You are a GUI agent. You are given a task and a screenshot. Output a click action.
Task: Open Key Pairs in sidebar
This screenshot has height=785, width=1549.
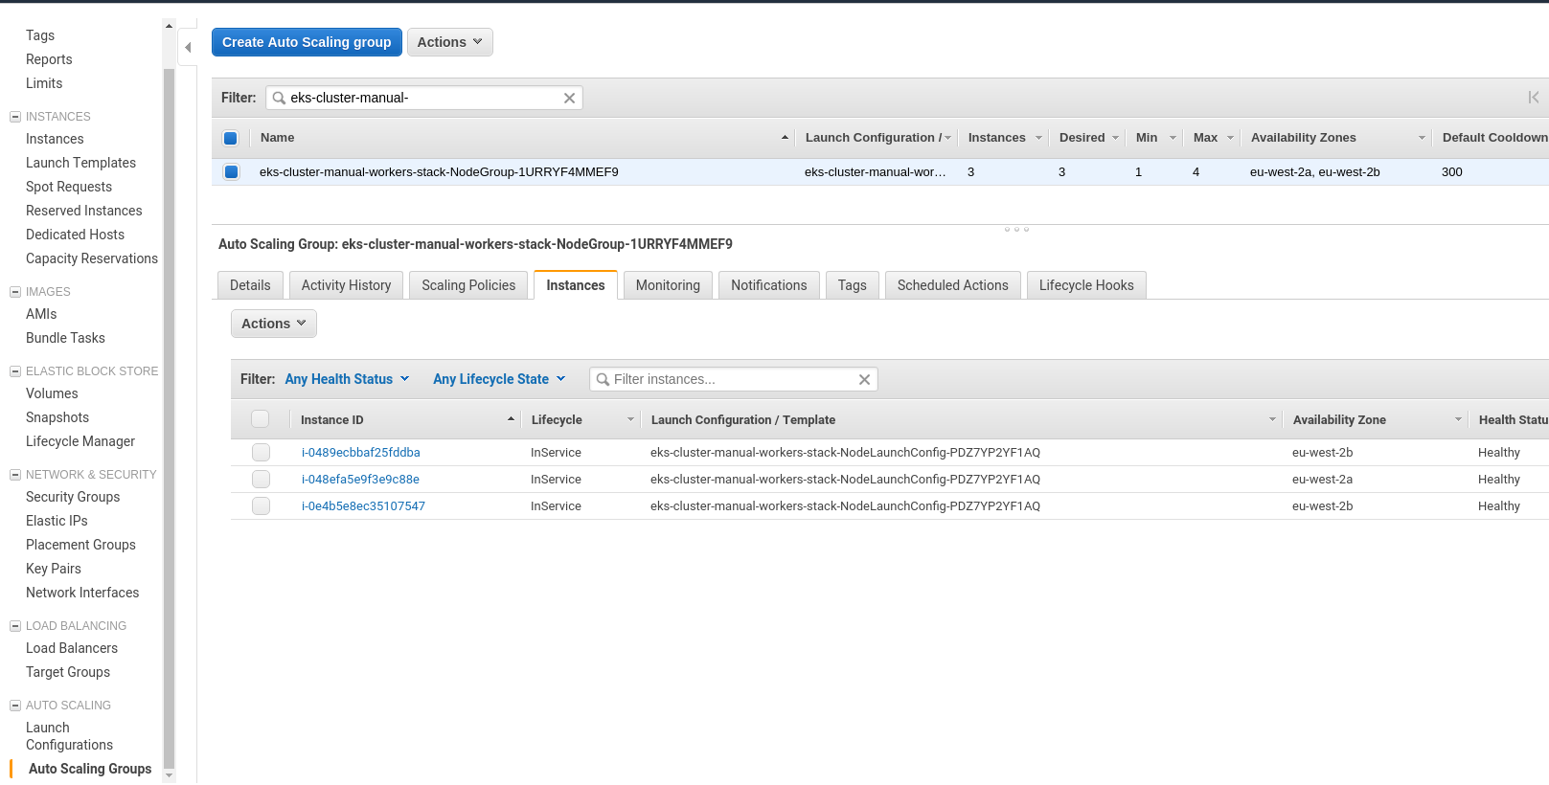[54, 569]
